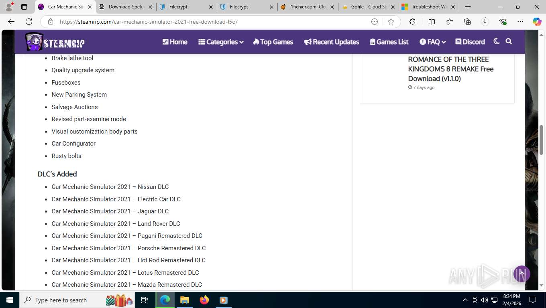The height and width of the screenshot is (308, 546).
Task: Open a new browser tab
Action: point(468,7)
